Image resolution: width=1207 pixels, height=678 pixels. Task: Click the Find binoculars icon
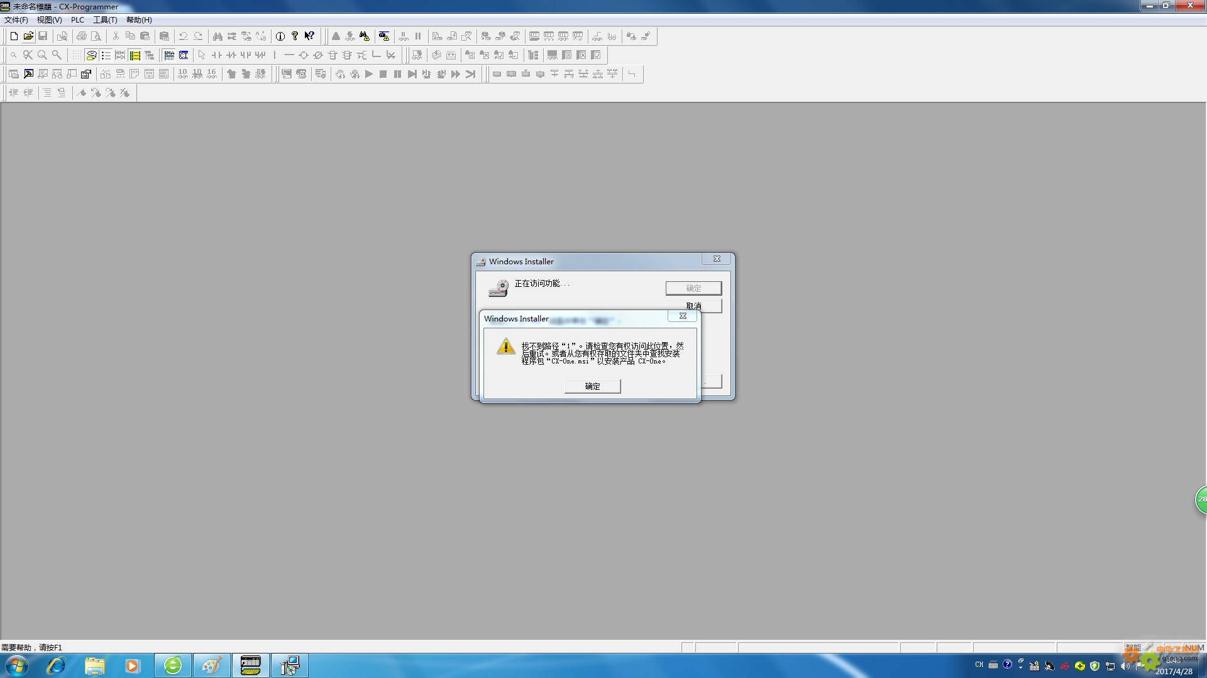pyautogui.click(x=218, y=36)
